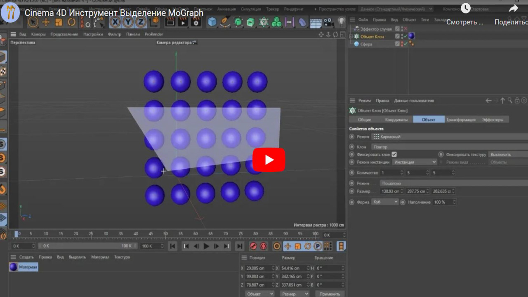Click the Camera creation icon in the toolbar
Viewport: 528px width, 297px height.
328,21
